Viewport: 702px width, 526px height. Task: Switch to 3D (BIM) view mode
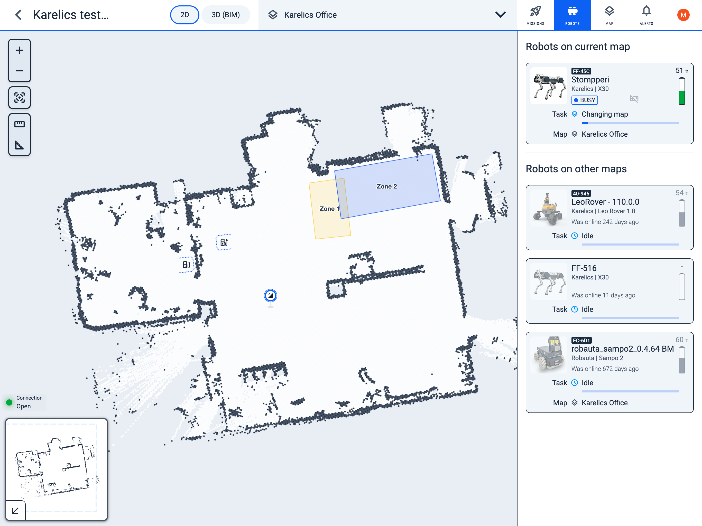tap(226, 15)
